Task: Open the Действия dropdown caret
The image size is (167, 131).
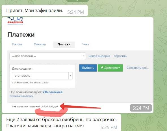Action: (119, 68)
